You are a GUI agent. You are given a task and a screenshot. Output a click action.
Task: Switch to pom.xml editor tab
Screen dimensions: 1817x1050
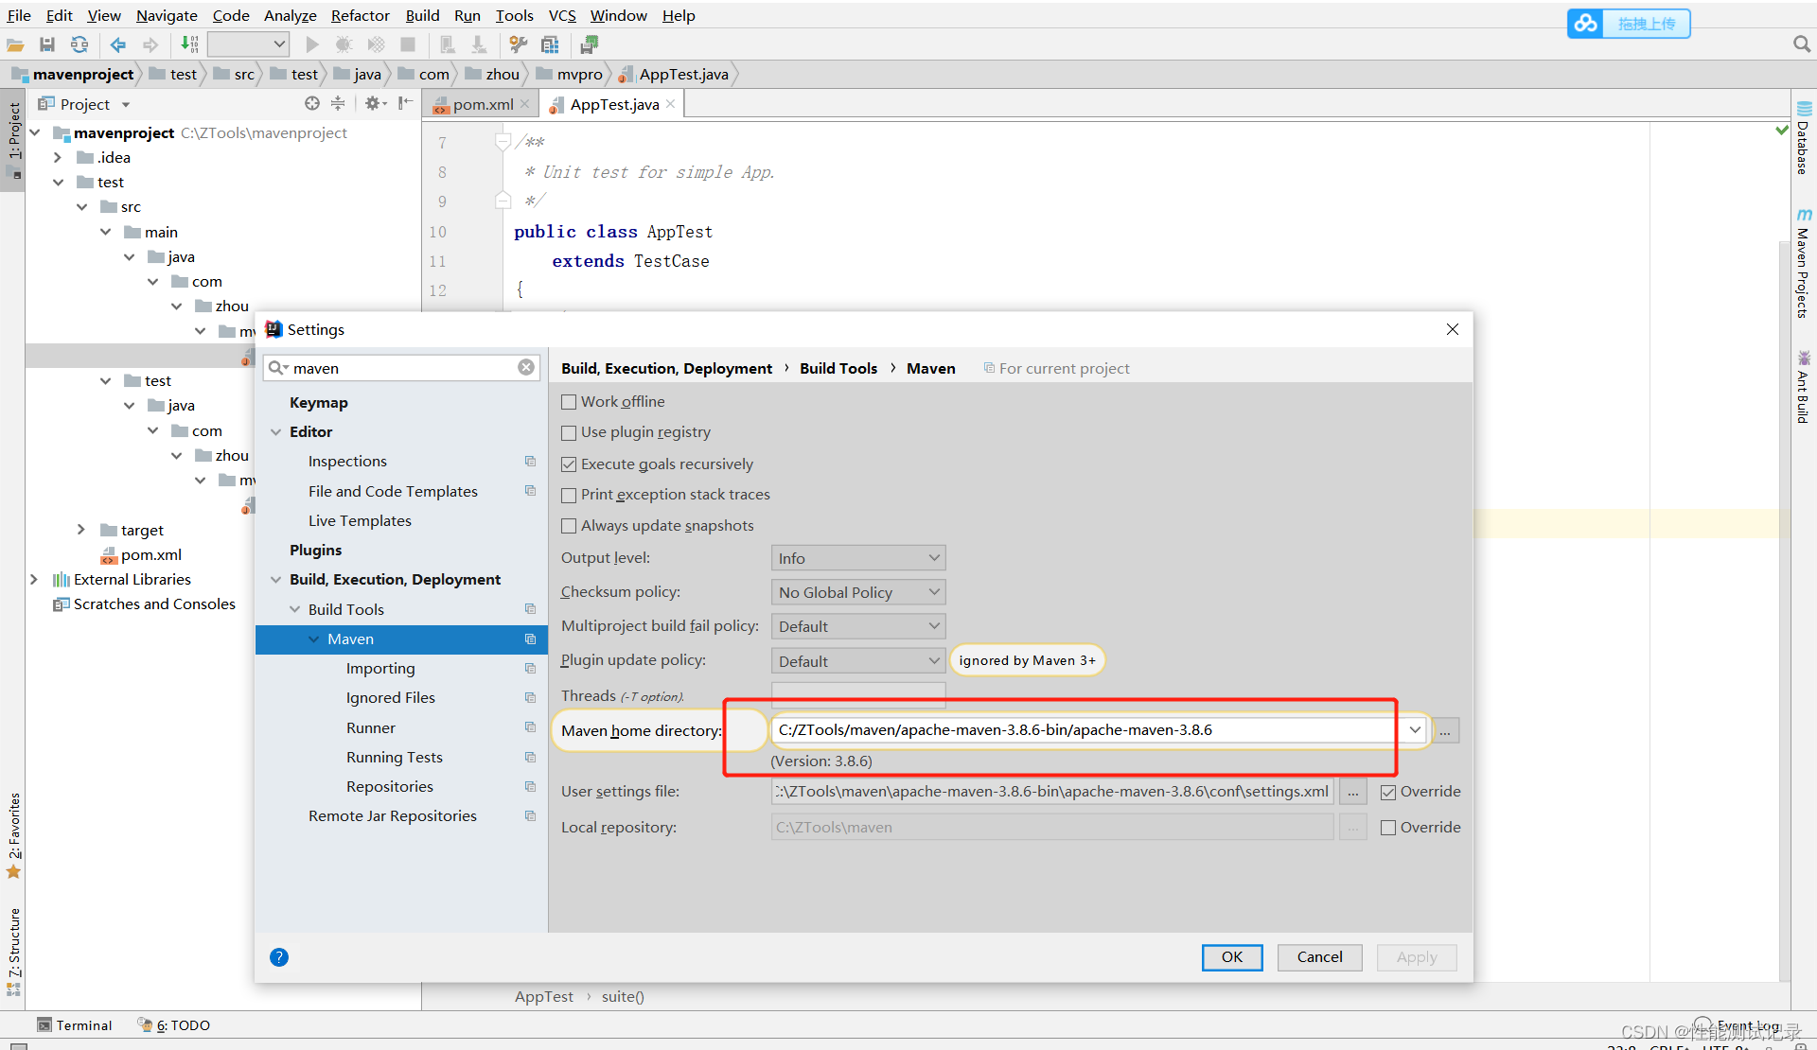pos(482,104)
